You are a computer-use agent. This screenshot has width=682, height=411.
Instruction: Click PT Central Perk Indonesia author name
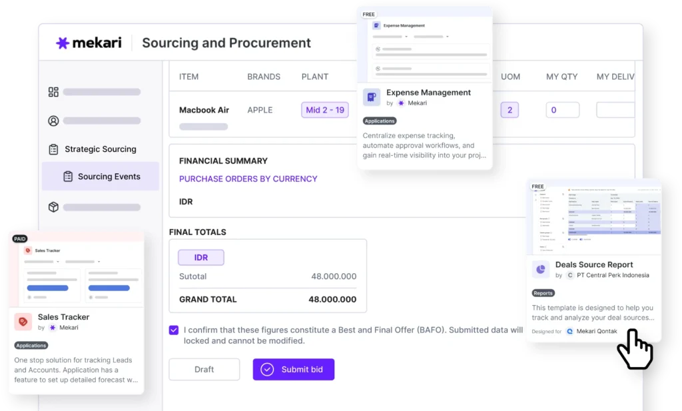613,275
